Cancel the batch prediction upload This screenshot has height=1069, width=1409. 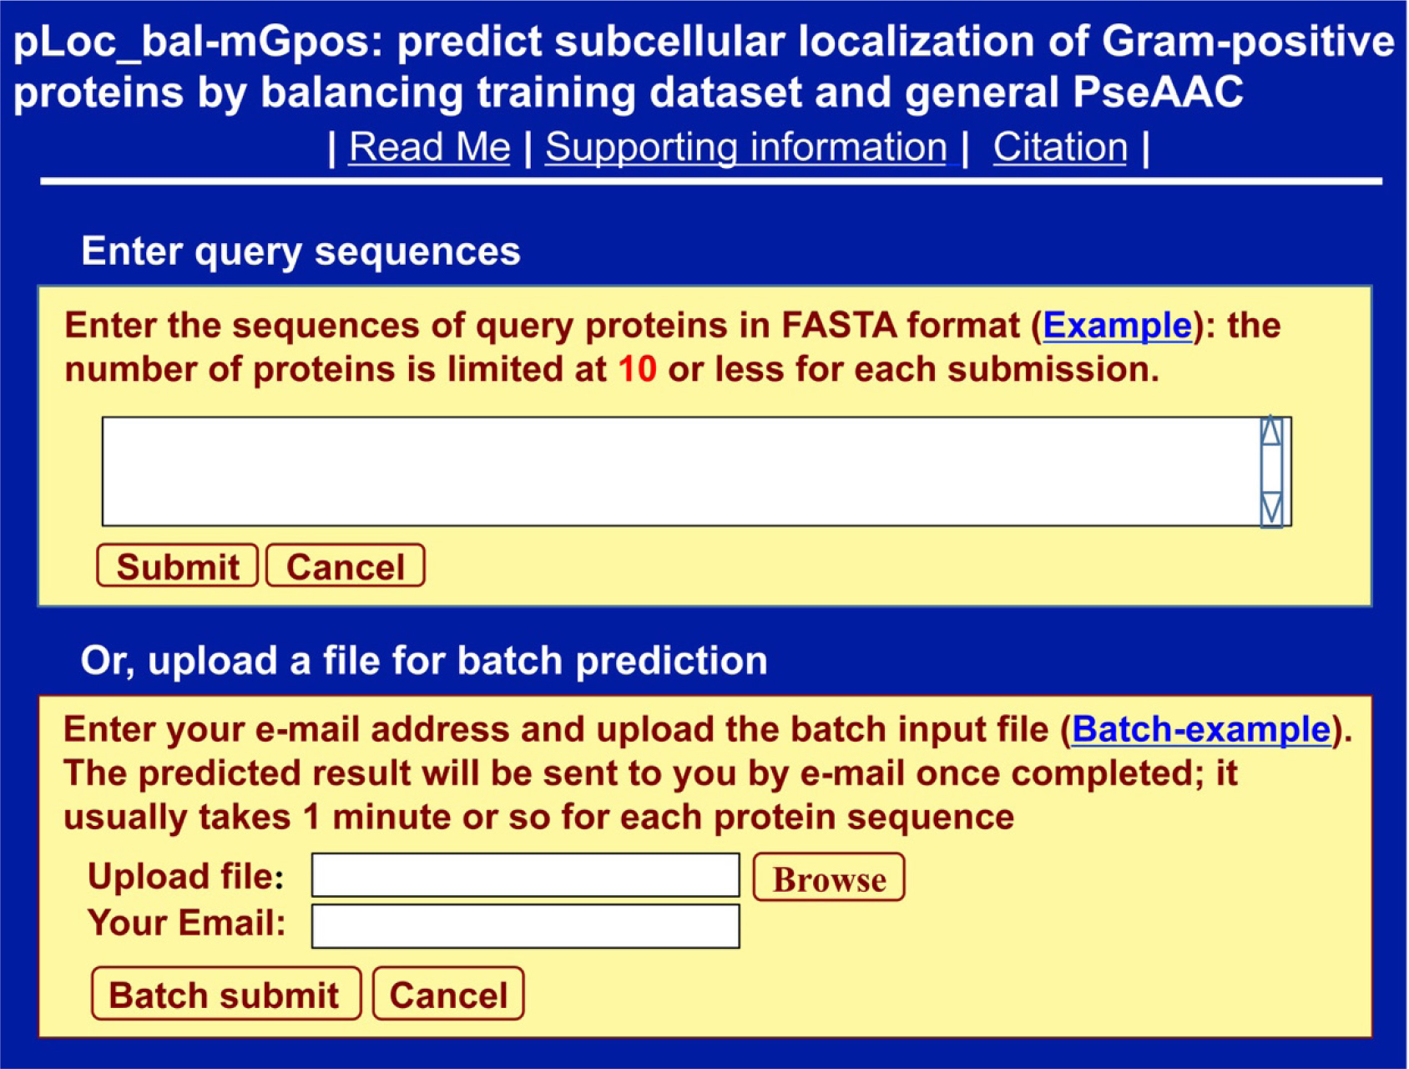coord(448,994)
